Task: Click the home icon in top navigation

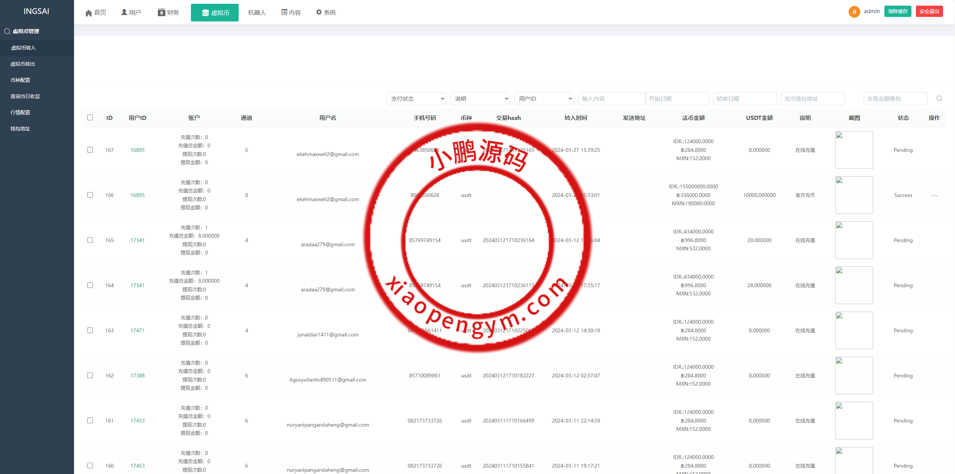Action: pyautogui.click(x=89, y=13)
